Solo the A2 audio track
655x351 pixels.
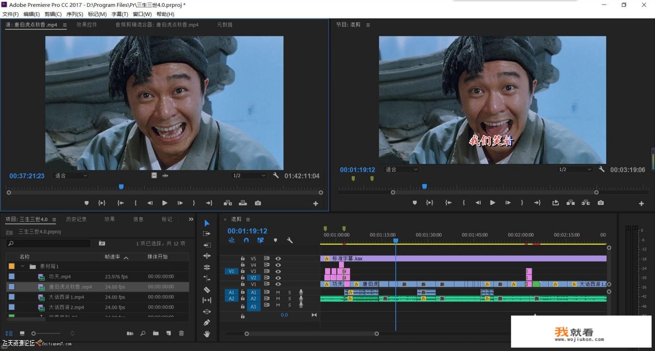290,299
